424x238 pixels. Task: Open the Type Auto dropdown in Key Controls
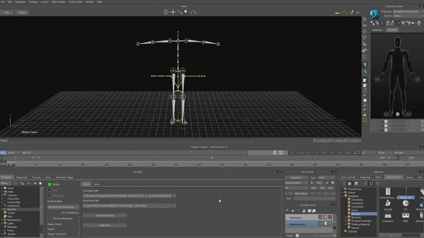point(327,178)
